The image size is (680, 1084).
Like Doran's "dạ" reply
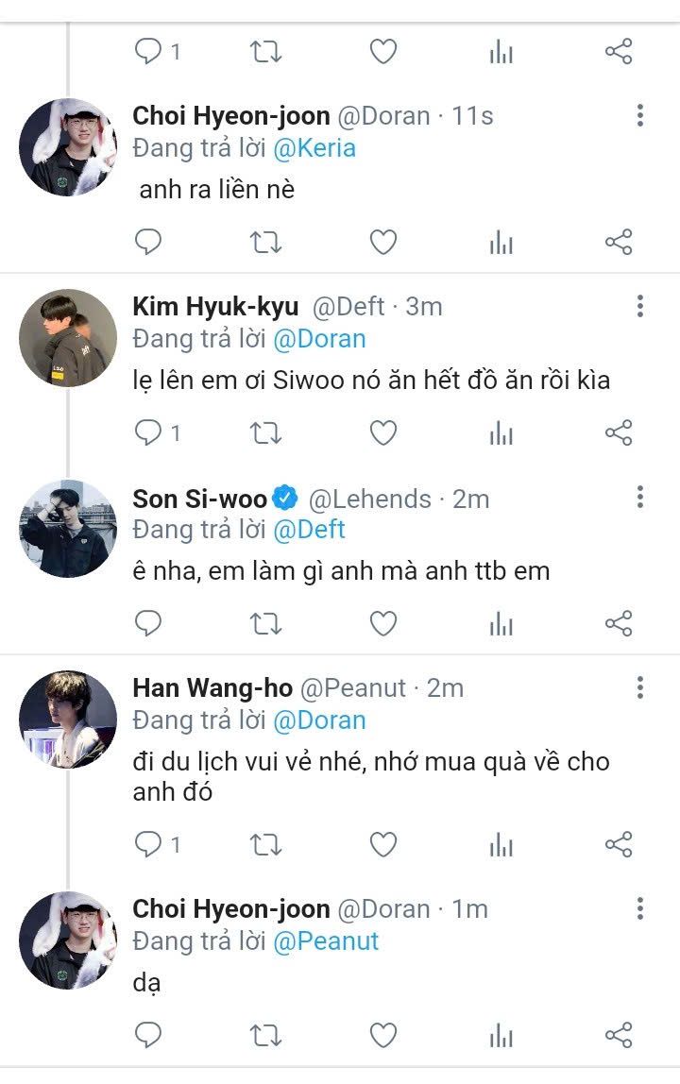tap(382, 1036)
